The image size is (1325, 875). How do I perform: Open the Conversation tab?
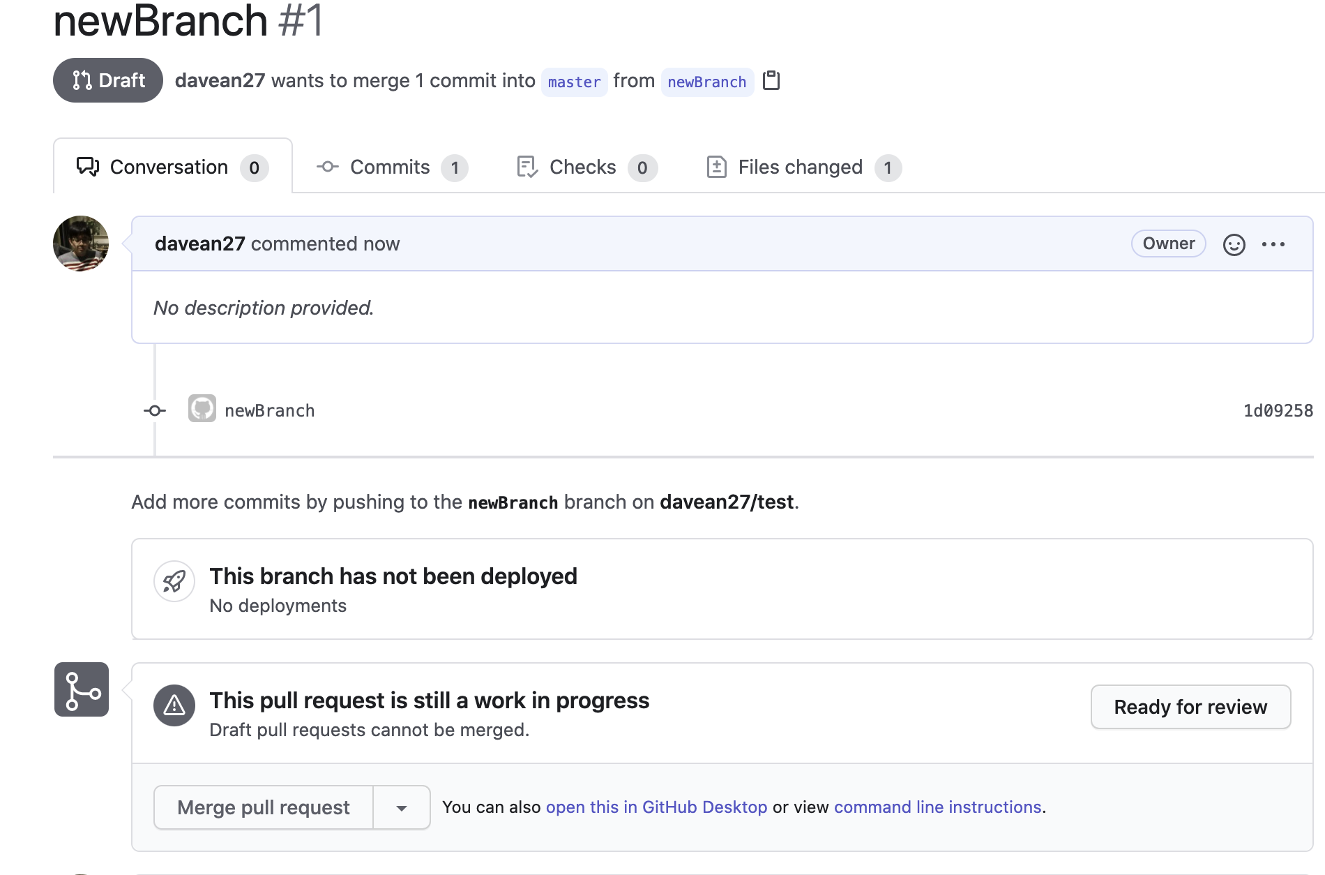pos(172,167)
